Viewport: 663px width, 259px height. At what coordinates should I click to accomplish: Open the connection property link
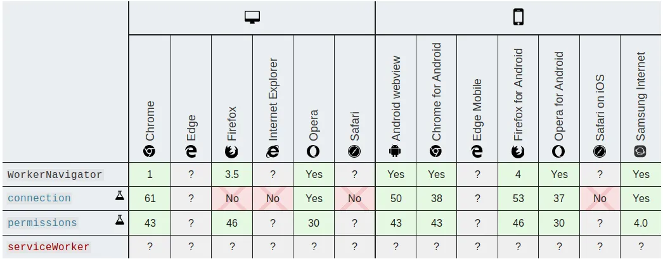[x=39, y=198]
